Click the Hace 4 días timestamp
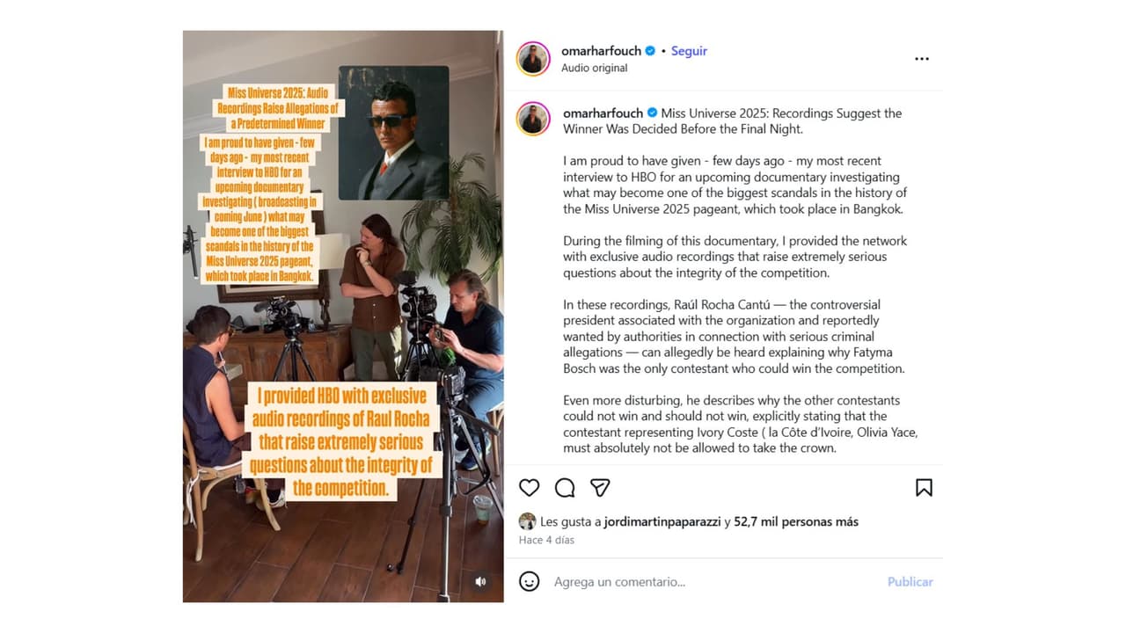This screenshot has height=633, width=1126. click(x=546, y=540)
